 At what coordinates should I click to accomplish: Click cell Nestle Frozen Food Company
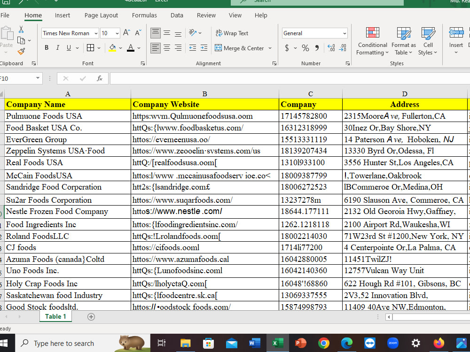click(x=68, y=212)
